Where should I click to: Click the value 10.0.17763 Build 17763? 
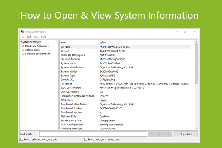click(x=112, y=51)
